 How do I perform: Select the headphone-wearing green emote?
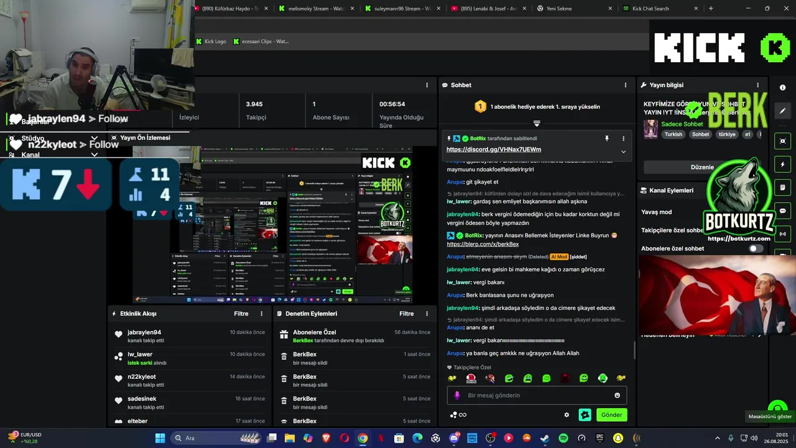(x=603, y=378)
